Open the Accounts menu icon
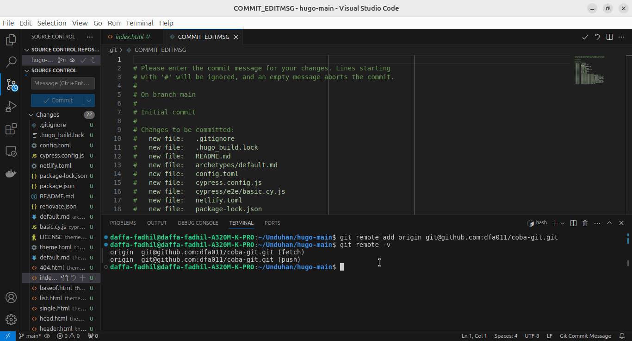This screenshot has height=341, width=632. click(x=11, y=297)
